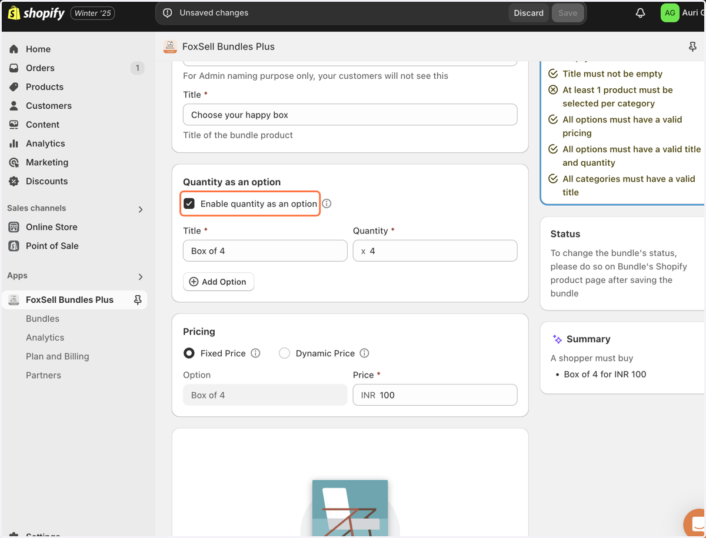Click the AG account avatar

(670, 13)
